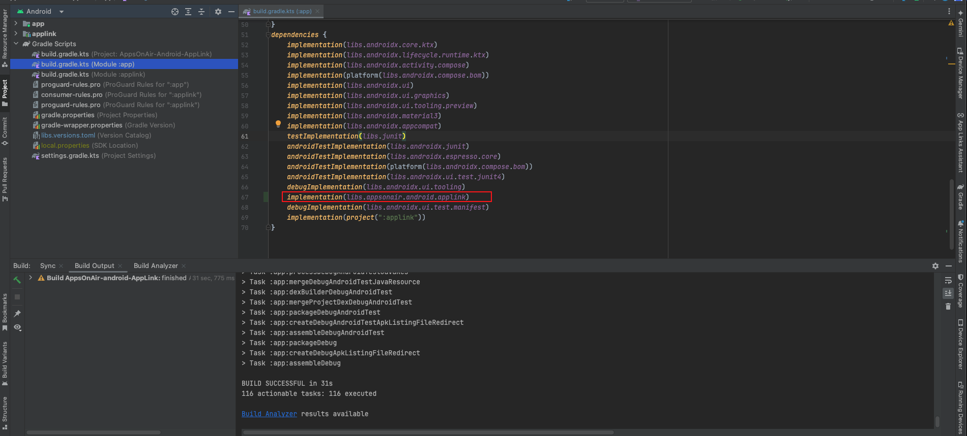Expand Build AppsOnAir-android-AppLink finished node
This screenshot has height=436, width=967.
(31, 278)
